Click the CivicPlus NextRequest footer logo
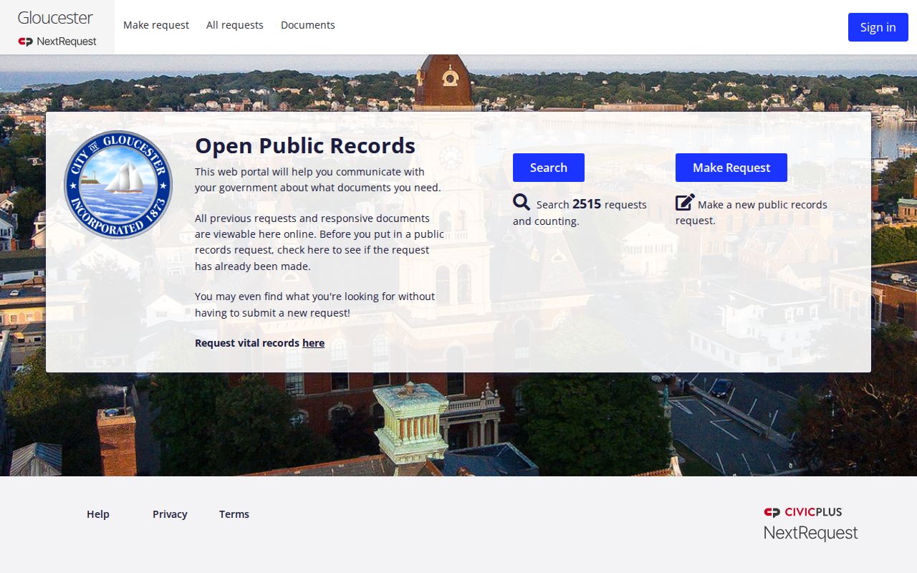Image resolution: width=917 pixels, height=573 pixels. point(810,524)
